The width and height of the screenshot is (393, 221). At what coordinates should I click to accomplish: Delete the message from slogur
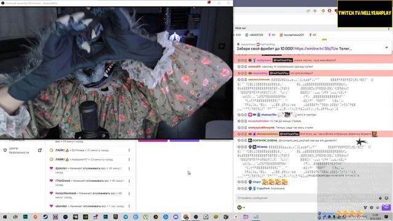pos(246,182)
